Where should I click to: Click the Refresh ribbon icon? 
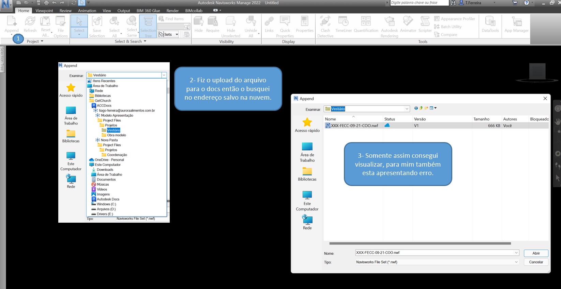click(30, 24)
